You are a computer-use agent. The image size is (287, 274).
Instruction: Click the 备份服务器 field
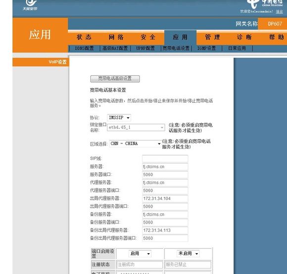point(165,214)
